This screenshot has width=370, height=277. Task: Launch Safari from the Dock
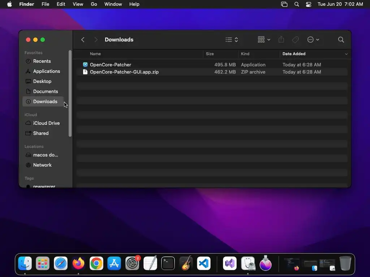pos(61,263)
